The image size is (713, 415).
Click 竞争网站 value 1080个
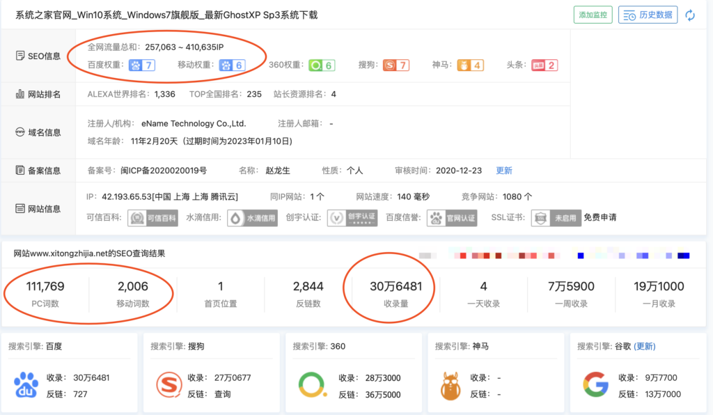pyautogui.click(x=517, y=197)
